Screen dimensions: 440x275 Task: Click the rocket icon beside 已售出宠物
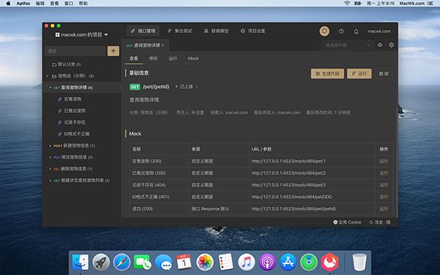[x=60, y=111]
